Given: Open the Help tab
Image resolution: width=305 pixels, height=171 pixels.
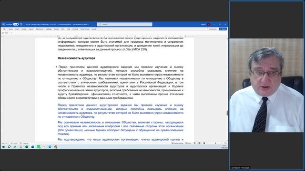Looking at the screenshot, I should (x=68, y=29).
